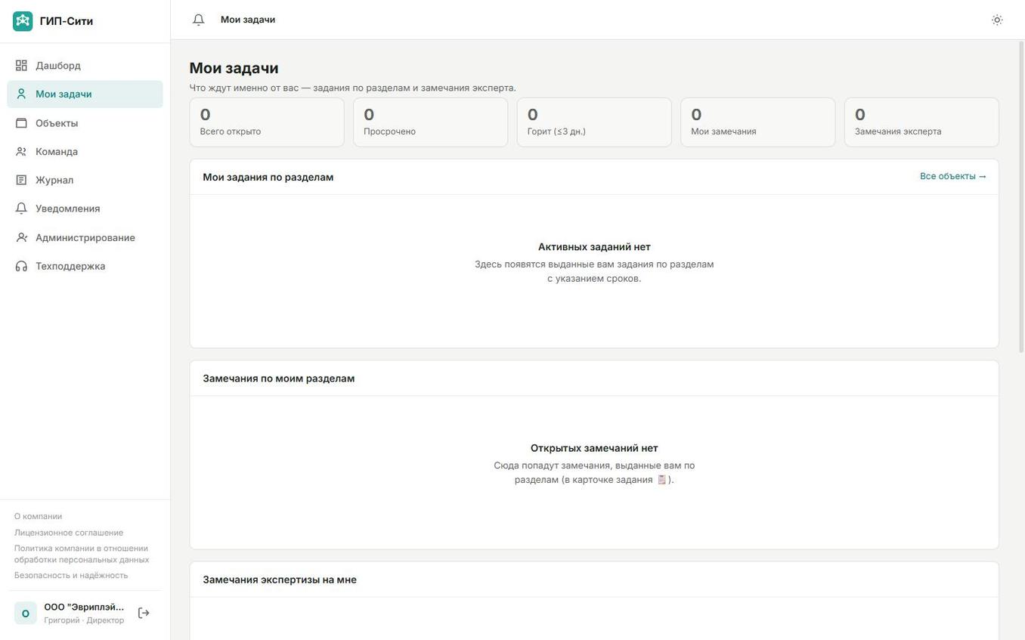The height and width of the screenshot is (640, 1025).
Task: Click the Объекты sidebar icon
Action: tap(21, 123)
